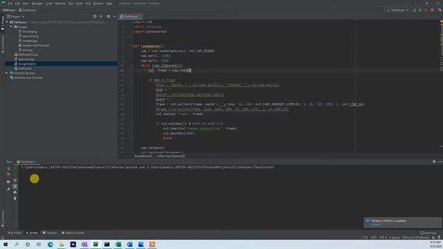This screenshot has height=249, width=443.
Task: Click loadwebcam() breadcrumb below editor
Action: click(143, 156)
